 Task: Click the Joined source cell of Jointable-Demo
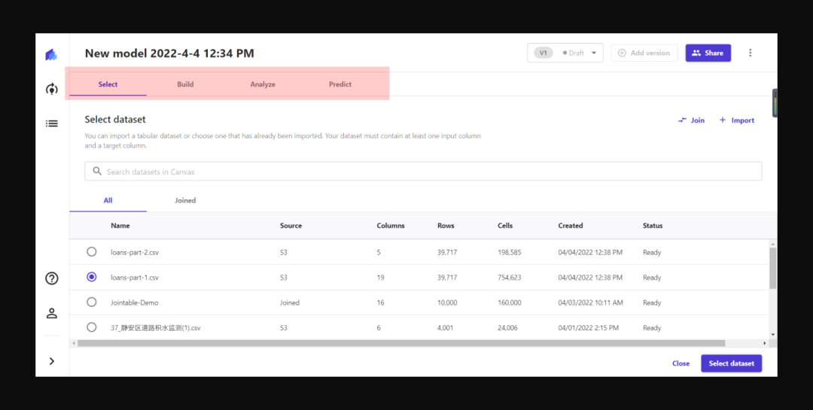tap(290, 302)
